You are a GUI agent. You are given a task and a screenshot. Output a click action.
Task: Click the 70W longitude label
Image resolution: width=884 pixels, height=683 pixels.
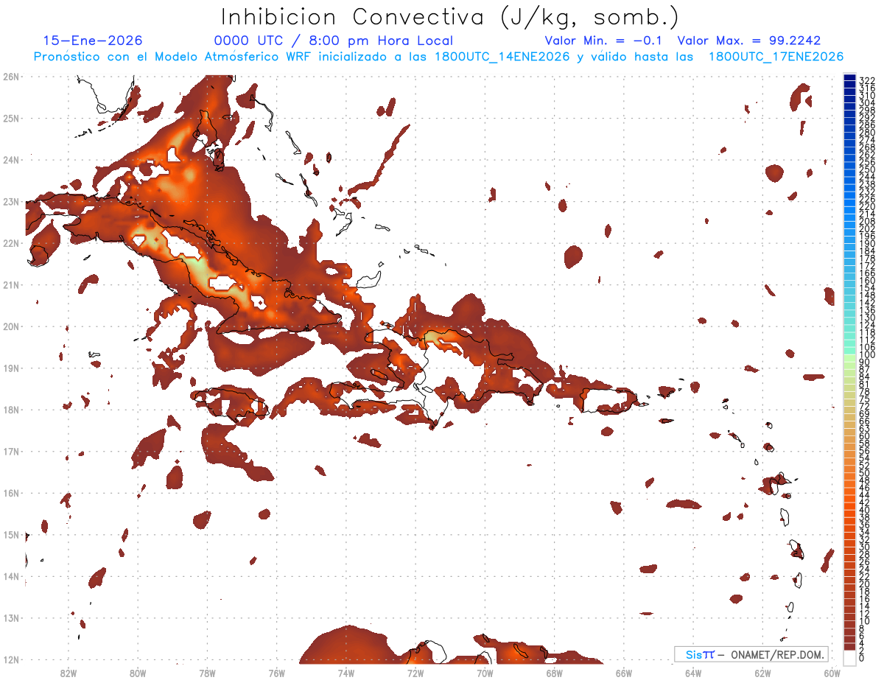tap(485, 673)
